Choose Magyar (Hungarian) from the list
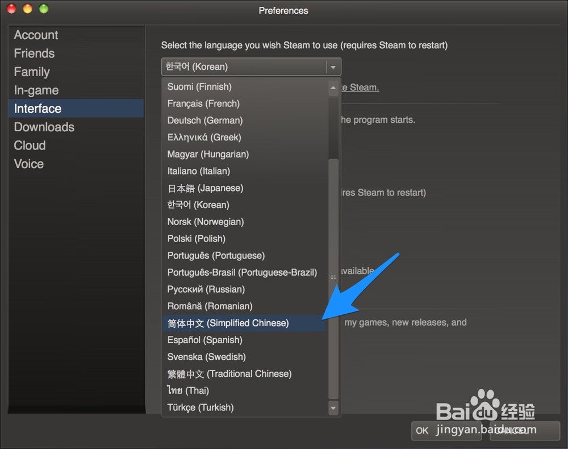The image size is (568, 449). tap(245, 154)
